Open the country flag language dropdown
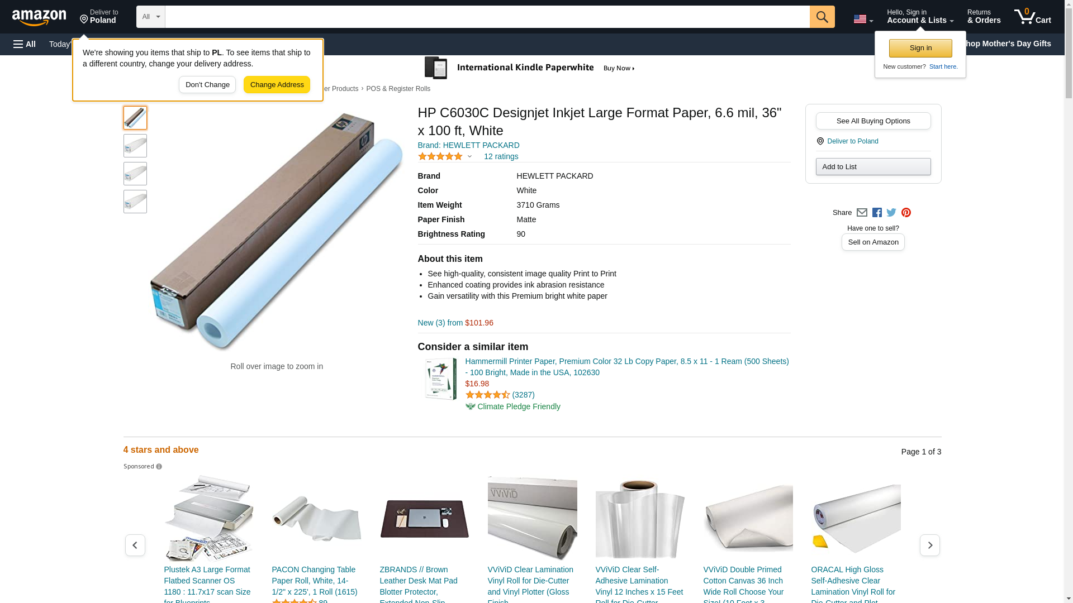Screen dimensions: 1073x603 [863, 19]
